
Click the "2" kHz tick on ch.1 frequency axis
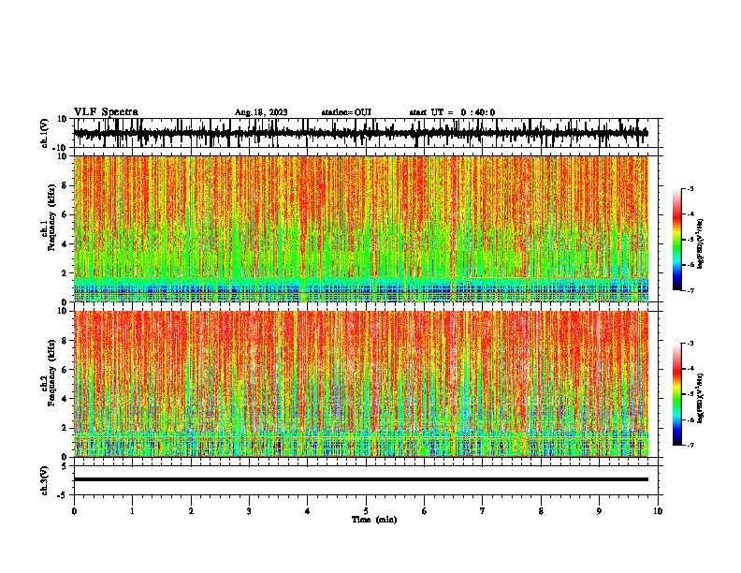point(65,273)
